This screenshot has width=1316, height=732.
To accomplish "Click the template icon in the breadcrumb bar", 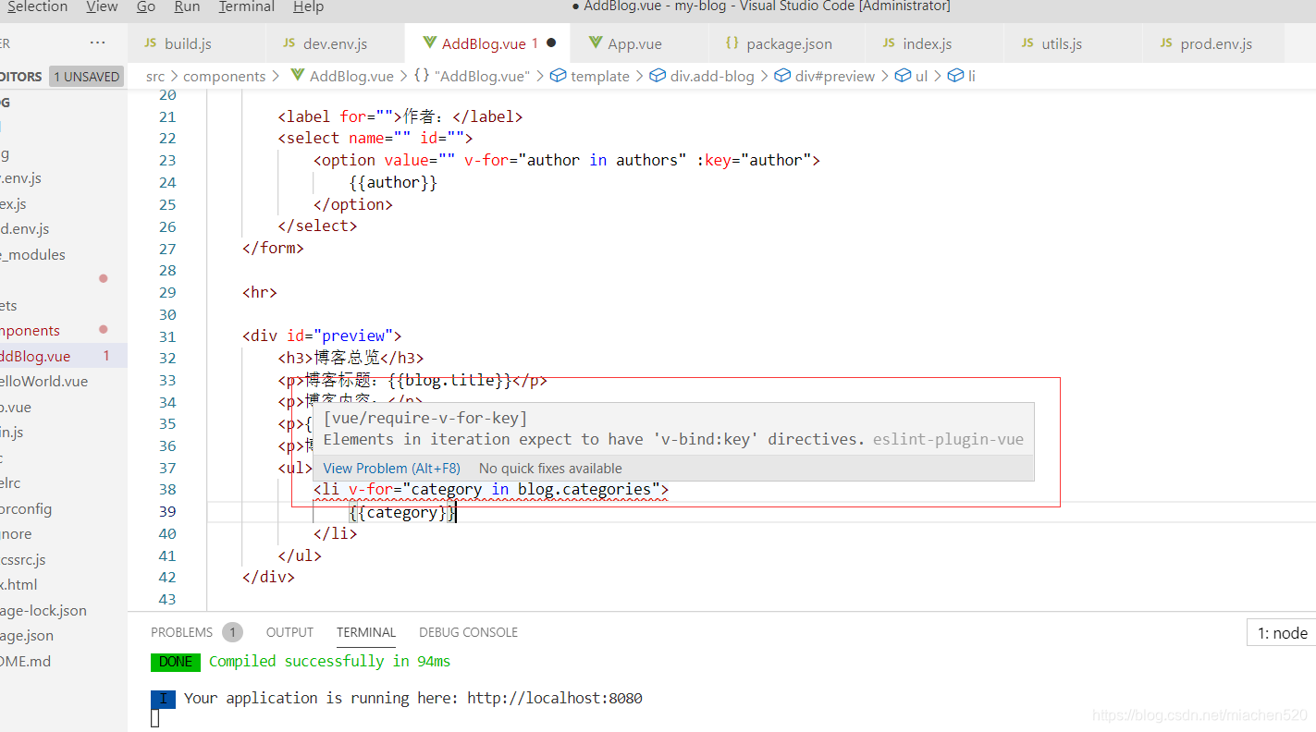I will coord(559,75).
